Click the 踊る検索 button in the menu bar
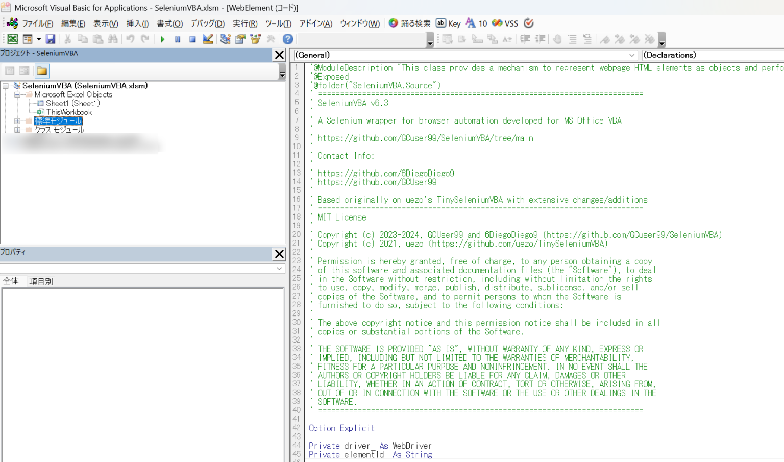Image resolution: width=784 pixels, height=462 pixels. (x=408, y=23)
